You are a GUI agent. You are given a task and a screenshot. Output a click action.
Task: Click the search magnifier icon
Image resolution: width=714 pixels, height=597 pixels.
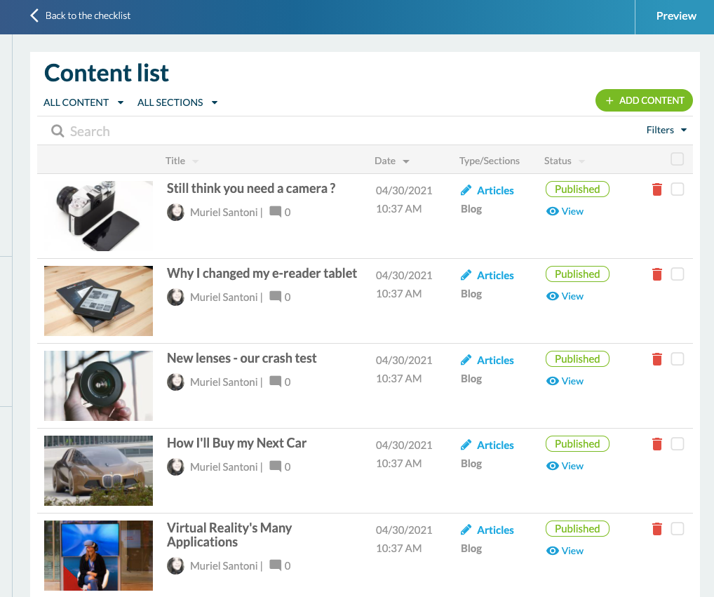58,131
